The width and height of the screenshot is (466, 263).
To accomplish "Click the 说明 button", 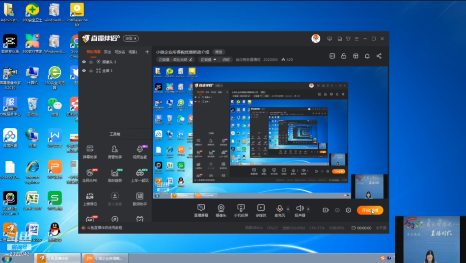I will click(226, 59).
